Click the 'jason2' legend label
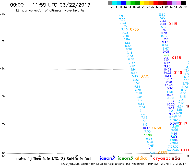189x166 pixels. click(107, 158)
